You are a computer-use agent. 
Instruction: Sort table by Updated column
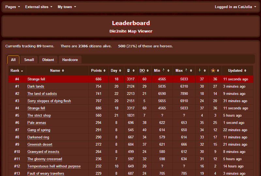click(238, 71)
